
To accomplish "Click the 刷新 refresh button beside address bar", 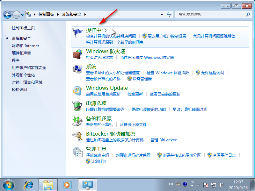I will coord(169,14).
